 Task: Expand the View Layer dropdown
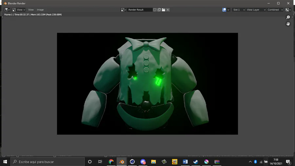[x=256, y=10]
